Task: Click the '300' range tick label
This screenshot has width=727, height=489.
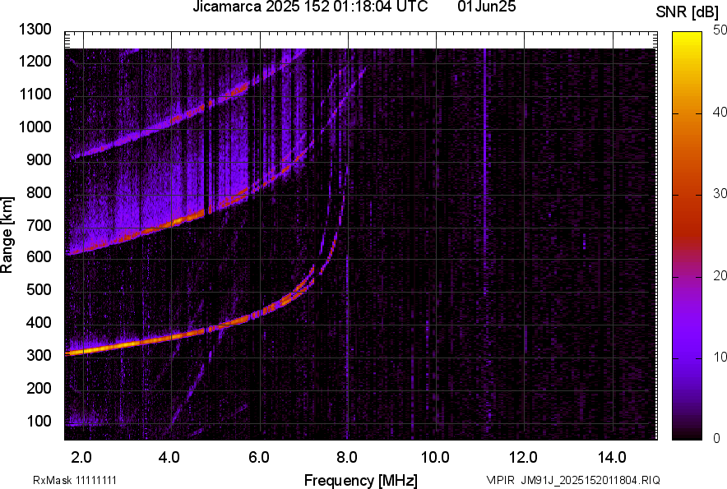Action: coord(39,355)
